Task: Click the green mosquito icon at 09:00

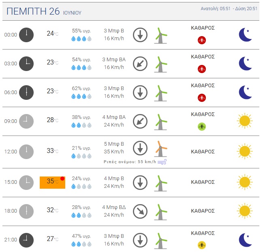Action: pos(202,127)
